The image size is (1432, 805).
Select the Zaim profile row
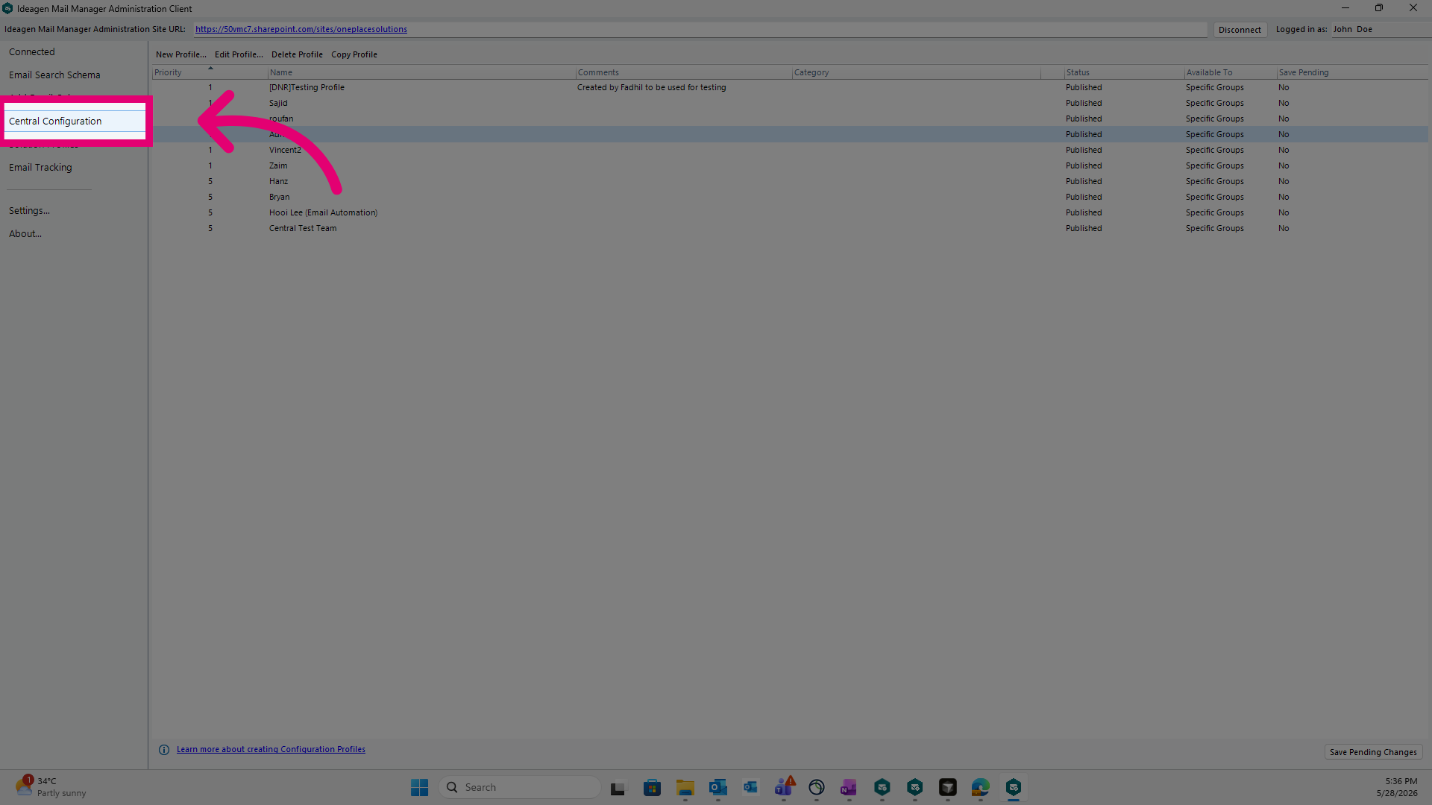click(x=791, y=165)
